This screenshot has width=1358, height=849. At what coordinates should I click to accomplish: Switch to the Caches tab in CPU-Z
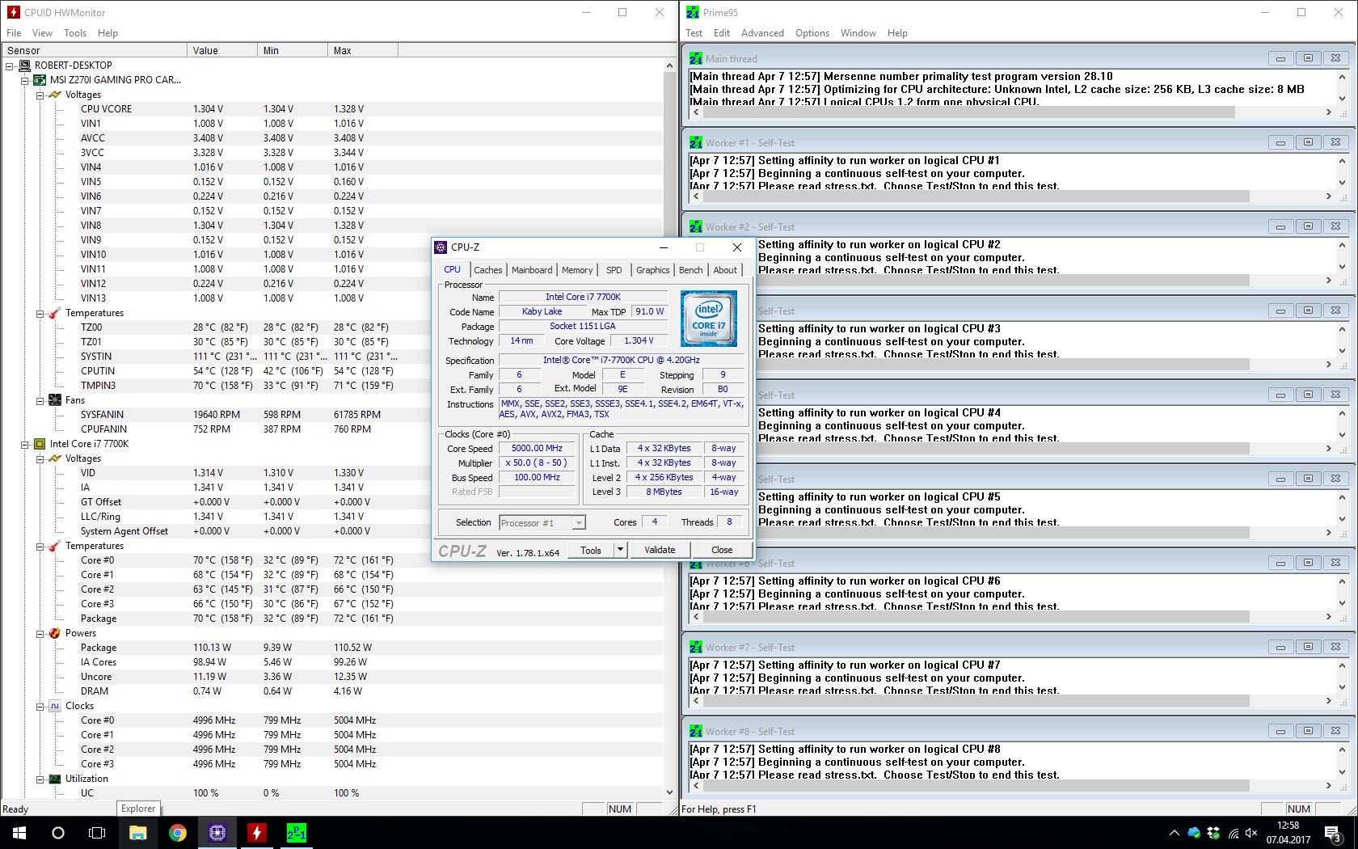[487, 270]
